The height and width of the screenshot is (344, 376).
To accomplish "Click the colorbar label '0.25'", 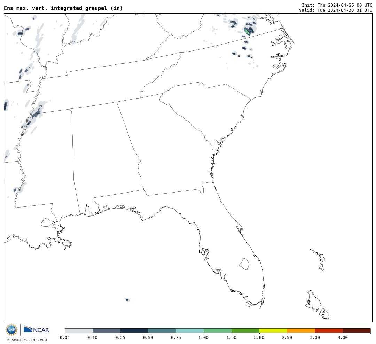I will pos(120,338).
